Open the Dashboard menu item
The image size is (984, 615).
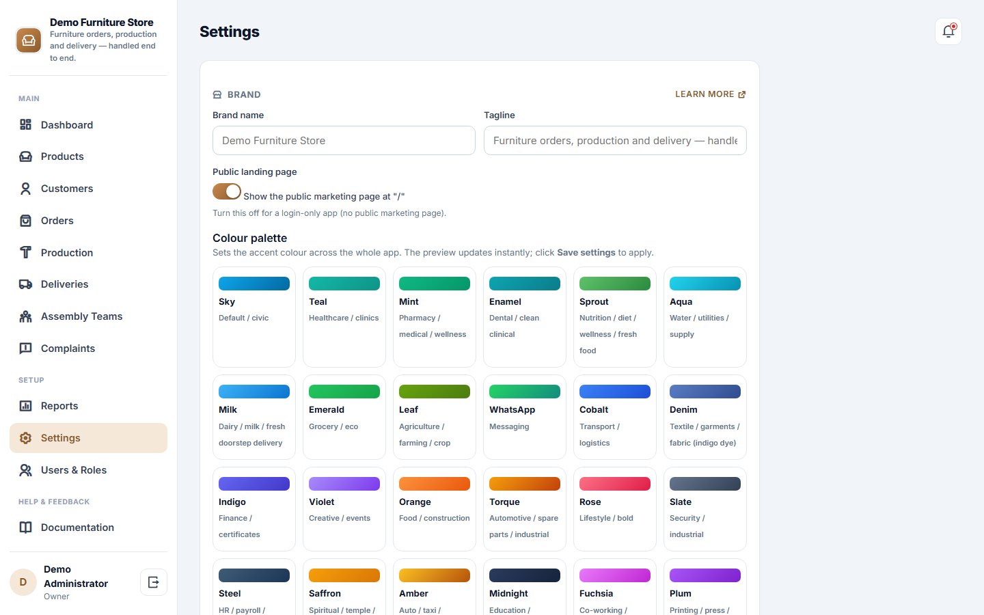[88, 124]
